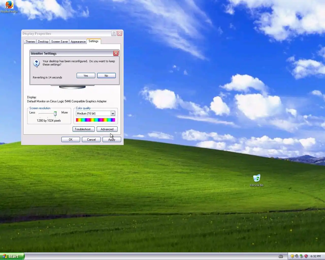Open the Windows start menu
Image resolution: width=325 pixels, height=260 pixels.
(12, 256)
